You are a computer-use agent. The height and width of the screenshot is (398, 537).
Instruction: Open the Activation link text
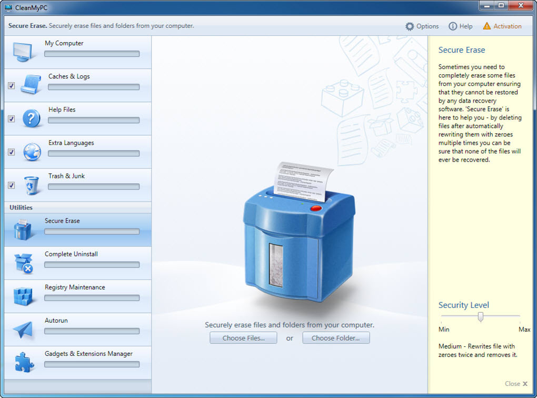(x=508, y=26)
